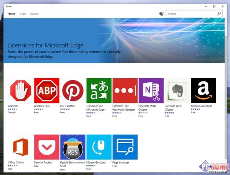Switch to the Apps tab

23,14
